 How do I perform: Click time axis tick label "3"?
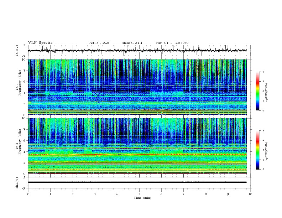(x=95, y=194)
